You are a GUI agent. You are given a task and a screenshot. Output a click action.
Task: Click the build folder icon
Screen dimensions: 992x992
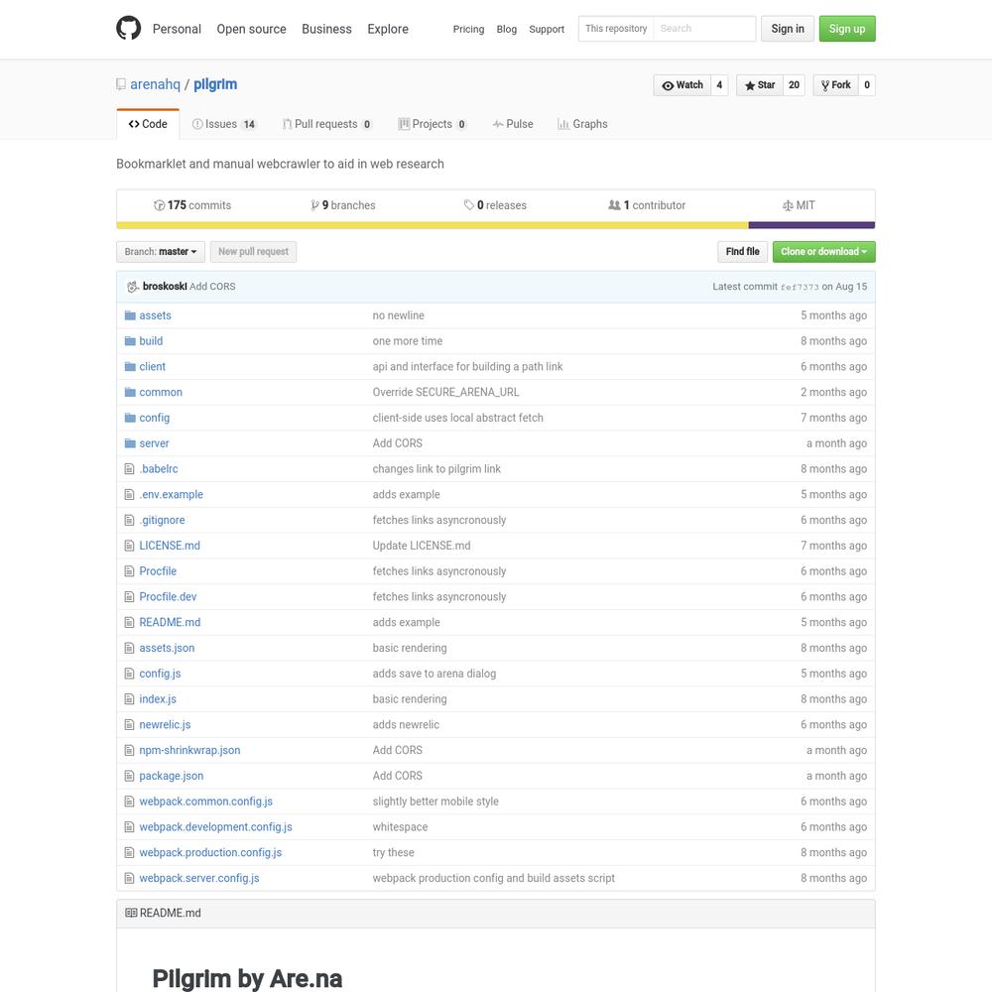[x=130, y=341]
